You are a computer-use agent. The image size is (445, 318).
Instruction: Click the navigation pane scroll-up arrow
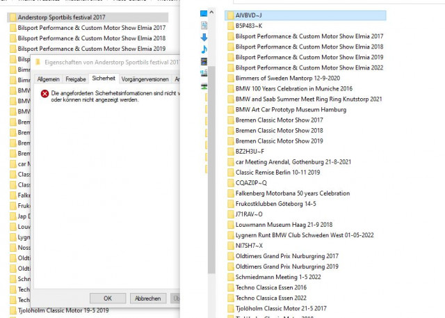point(211,13)
